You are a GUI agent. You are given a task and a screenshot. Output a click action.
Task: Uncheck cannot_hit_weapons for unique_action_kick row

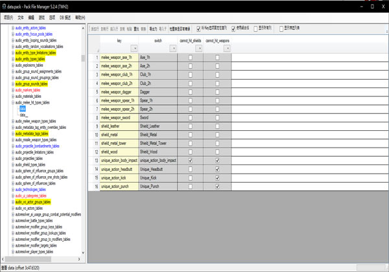pyautogui.click(x=217, y=177)
